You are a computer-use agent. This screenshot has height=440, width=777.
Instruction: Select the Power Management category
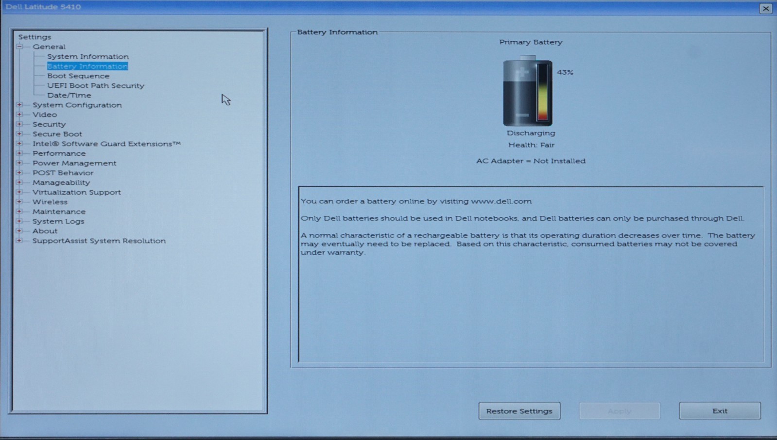[x=74, y=163]
